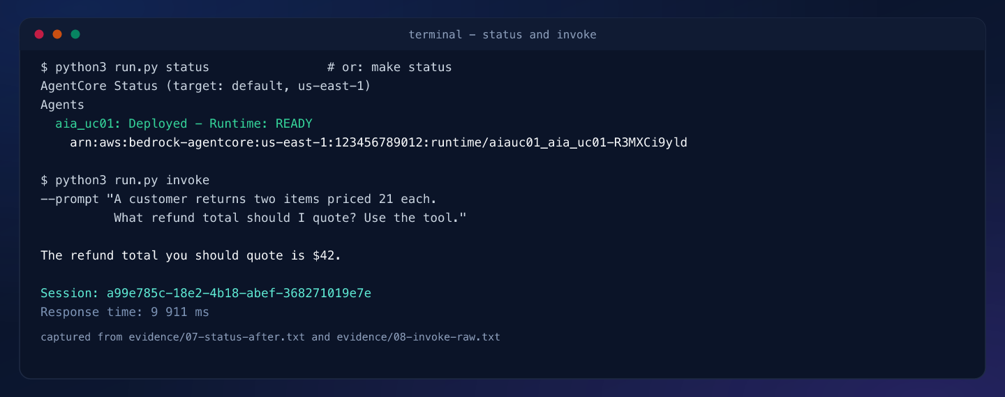This screenshot has height=397, width=1005.
Task: Click 'The refund total you should quote is $42.'
Action: click(191, 255)
